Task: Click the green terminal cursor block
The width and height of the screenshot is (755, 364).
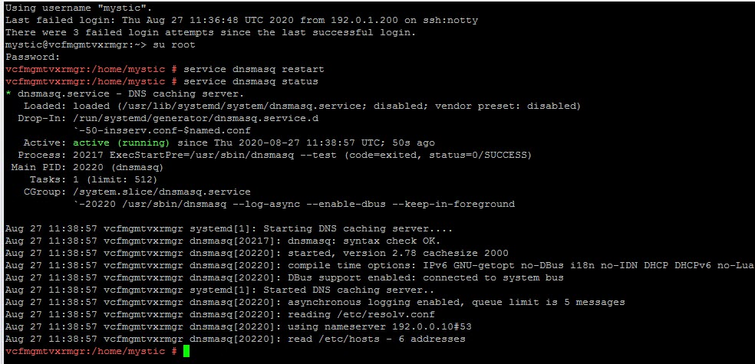Action: point(187,351)
